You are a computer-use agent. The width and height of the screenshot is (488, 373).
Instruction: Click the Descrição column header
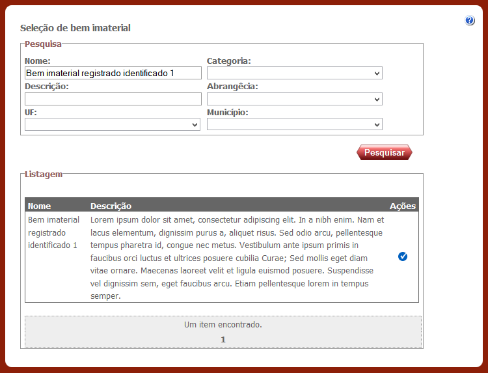(111, 206)
